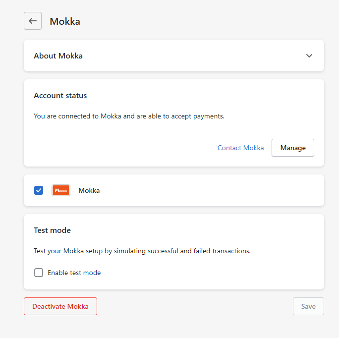Open the Contact Mokka link
Viewport: 339px width, 338px height.
(240, 148)
